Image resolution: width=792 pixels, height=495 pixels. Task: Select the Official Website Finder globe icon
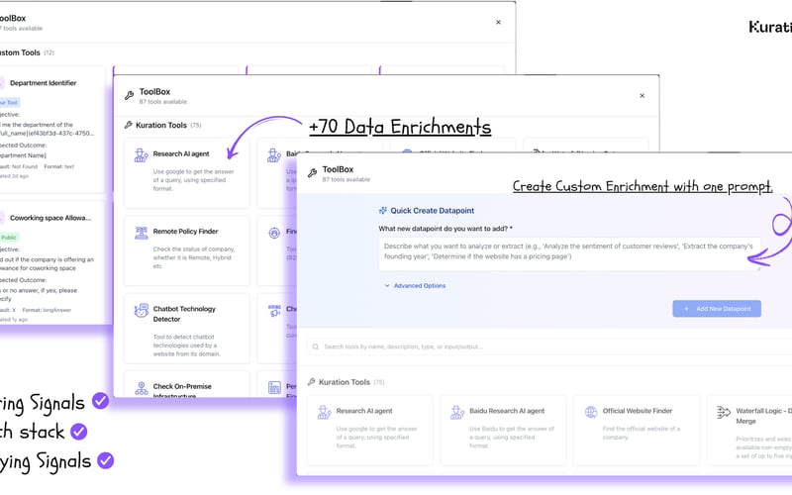pos(590,412)
